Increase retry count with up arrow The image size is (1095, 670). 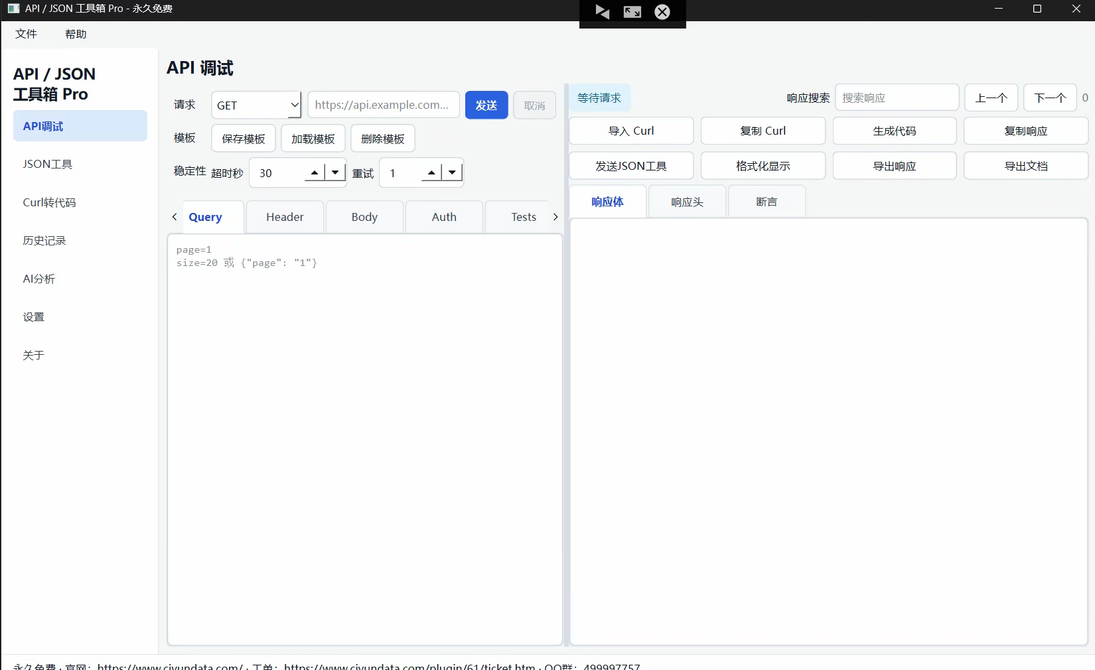coord(431,173)
